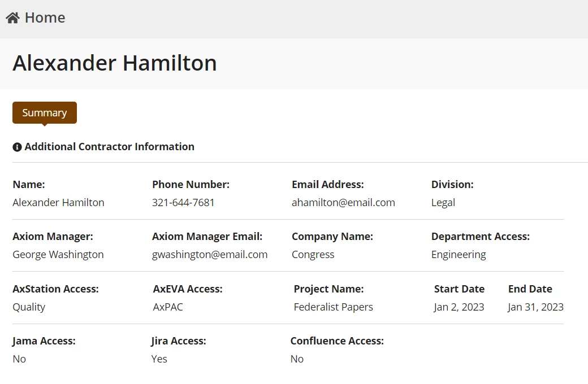Click the Name: field label
Viewport: 588px width, 384px height.
tap(28, 184)
